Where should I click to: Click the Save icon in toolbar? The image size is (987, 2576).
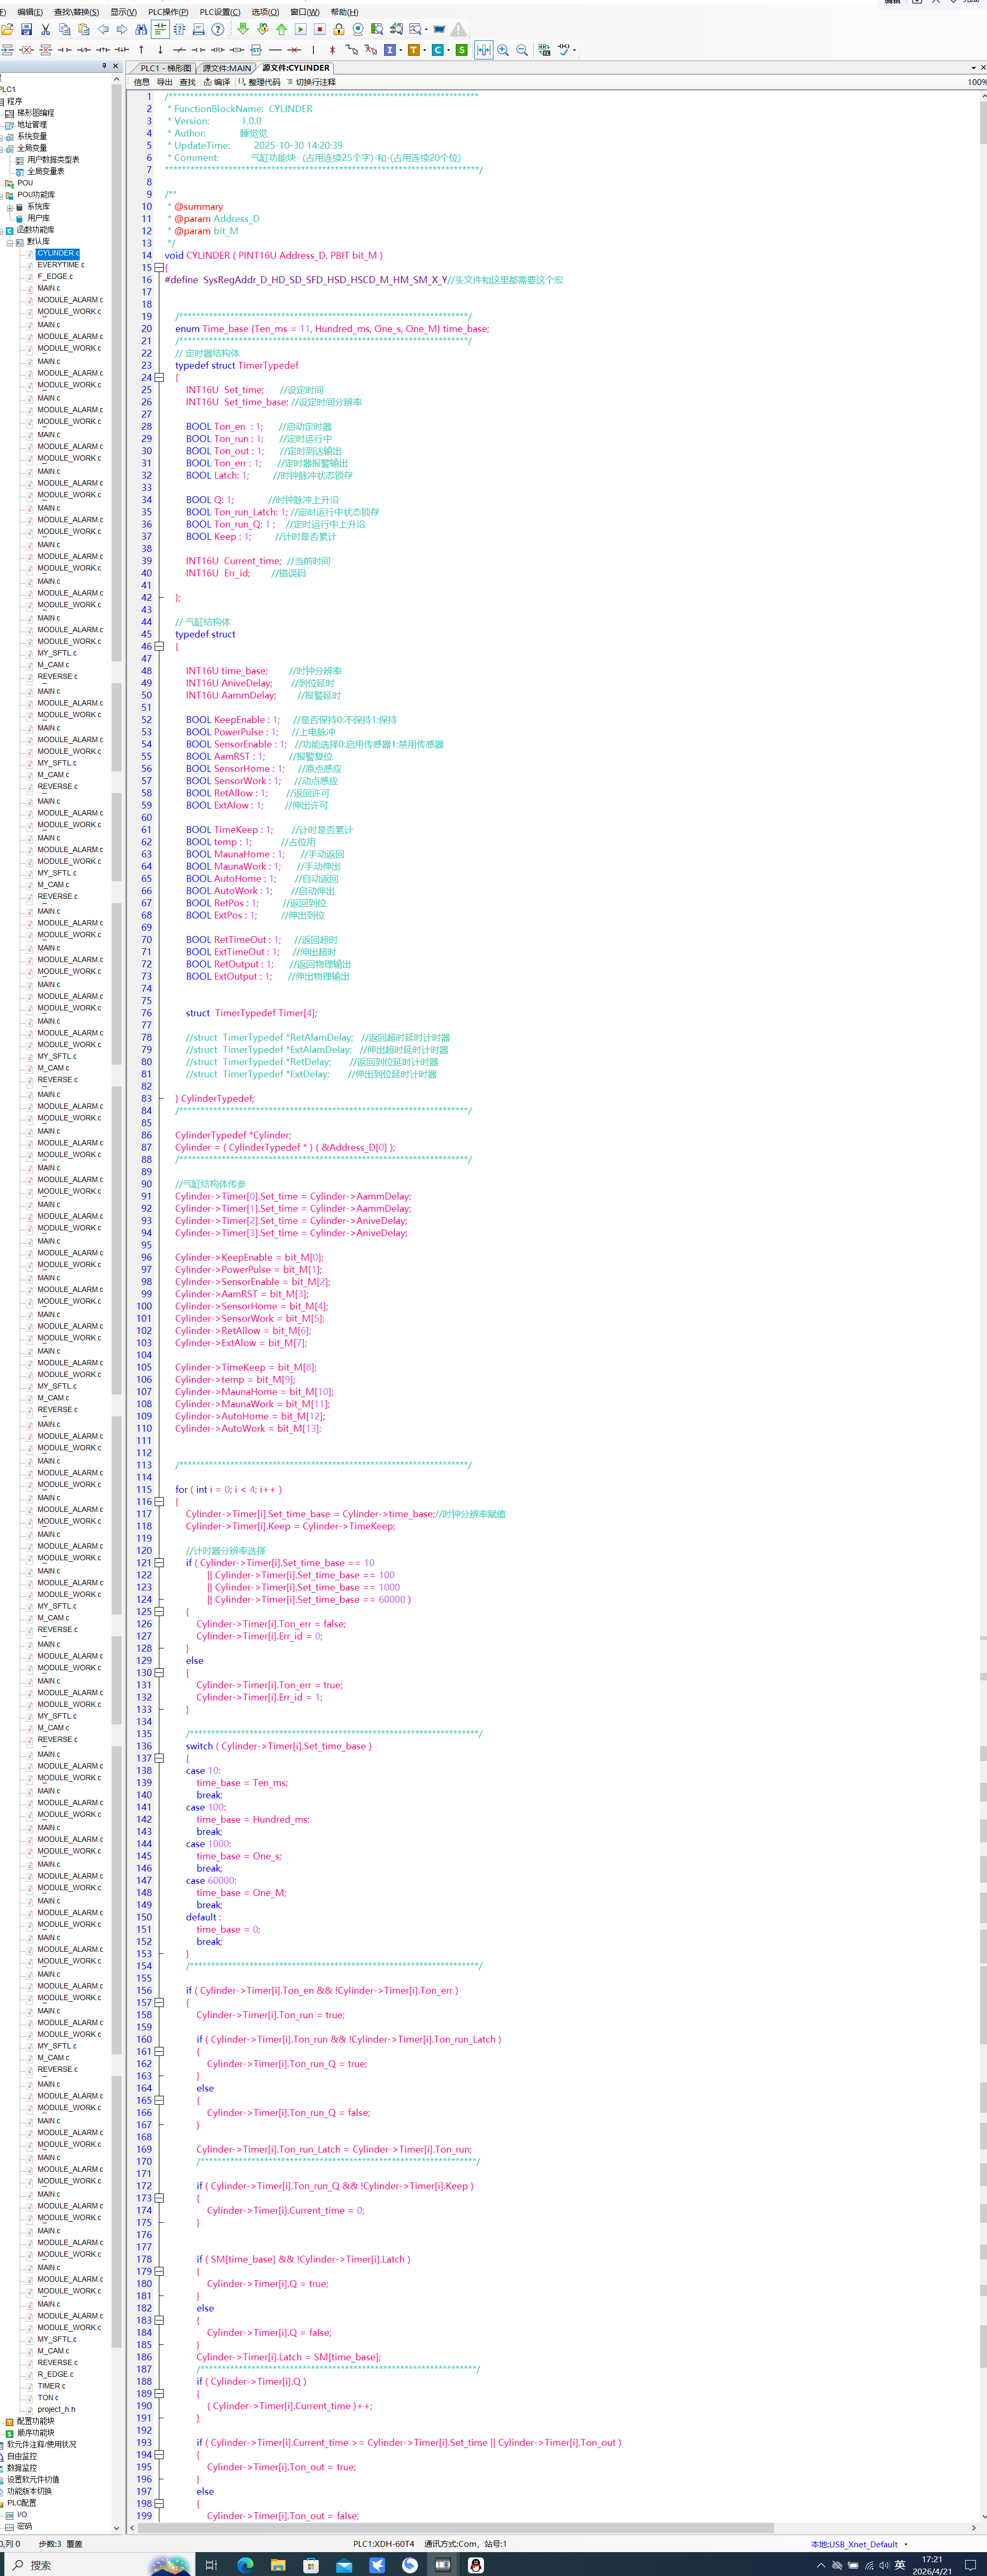(26, 30)
